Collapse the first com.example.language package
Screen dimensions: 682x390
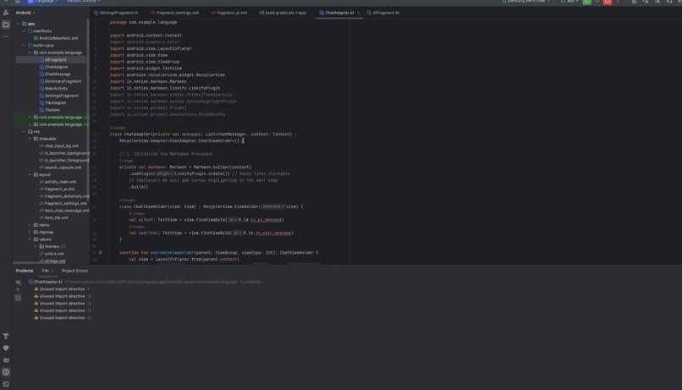tap(30, 52)
